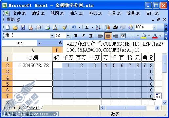Click the Print printer icon

coord(47,27)
